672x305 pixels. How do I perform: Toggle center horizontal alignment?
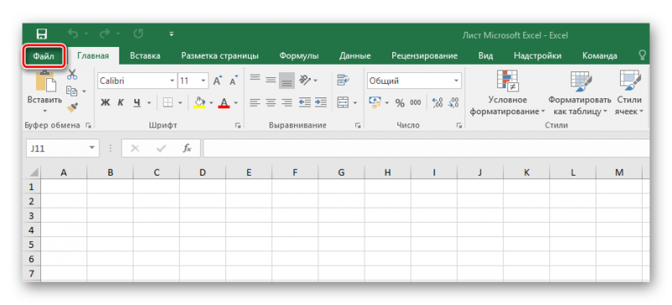point(270,103)
